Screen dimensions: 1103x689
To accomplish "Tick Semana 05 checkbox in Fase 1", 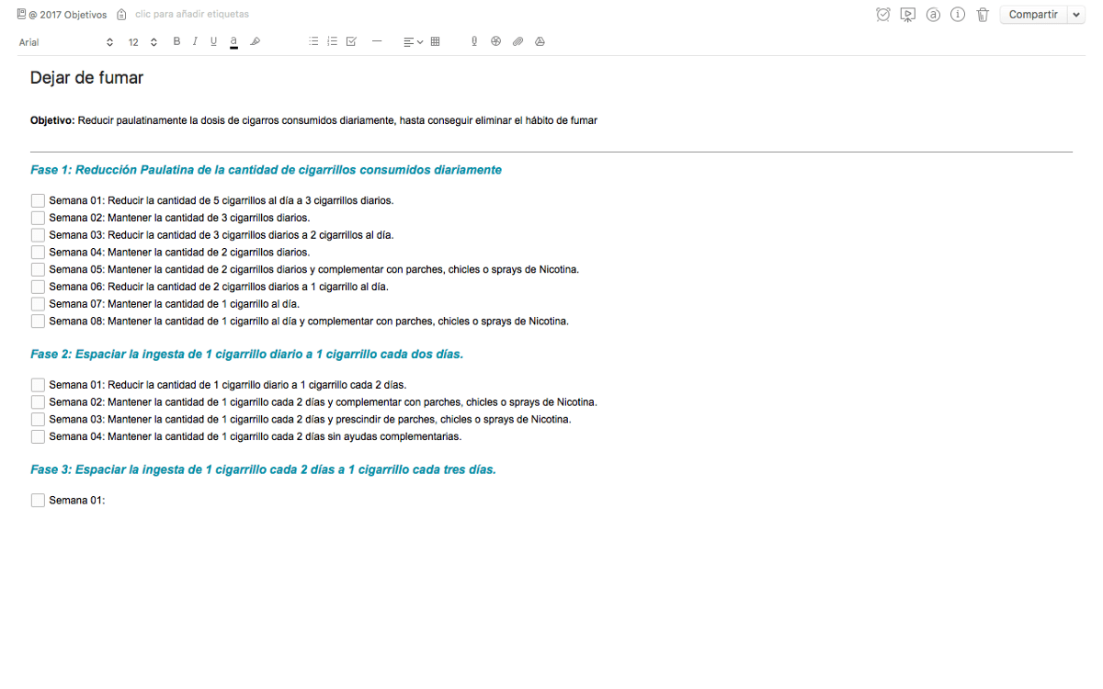I will (x=38, y=269).
